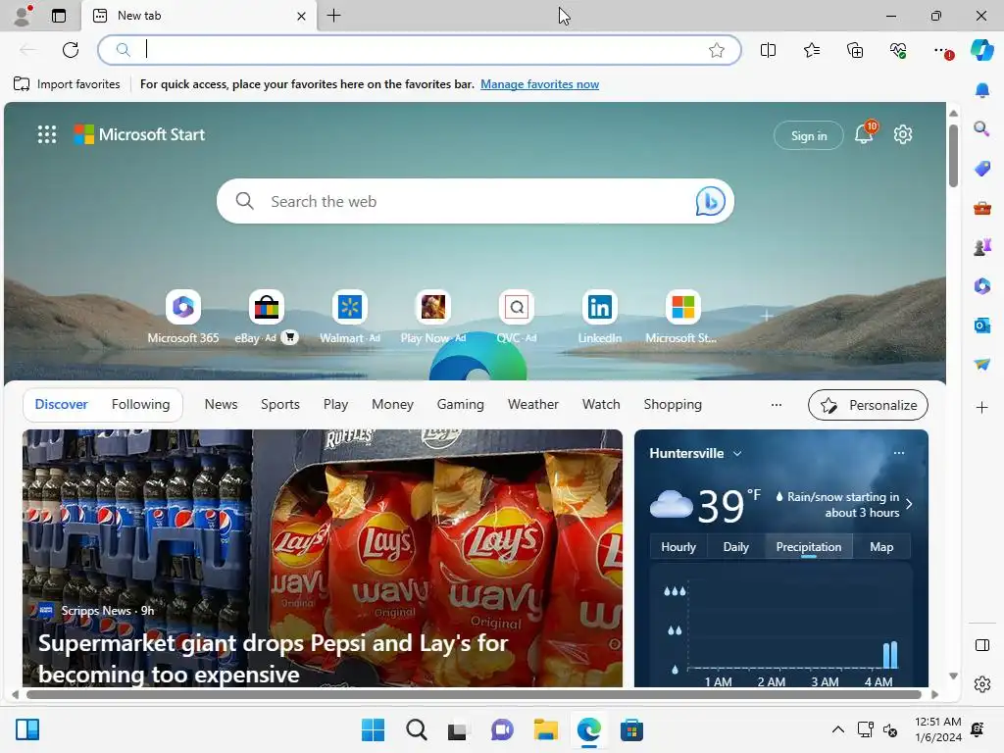Show more feed categories ellipsis
This screenshot has width=1004, height=753.
point(777,405)
